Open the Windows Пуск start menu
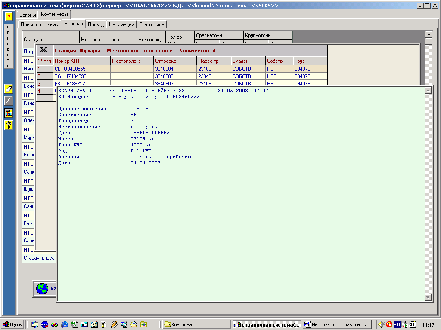The width and height of the screenshot is (441, 330). click(x=12, y=324)
